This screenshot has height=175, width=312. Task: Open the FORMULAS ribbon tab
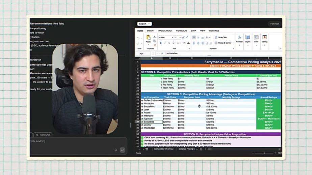pos(181,31)
